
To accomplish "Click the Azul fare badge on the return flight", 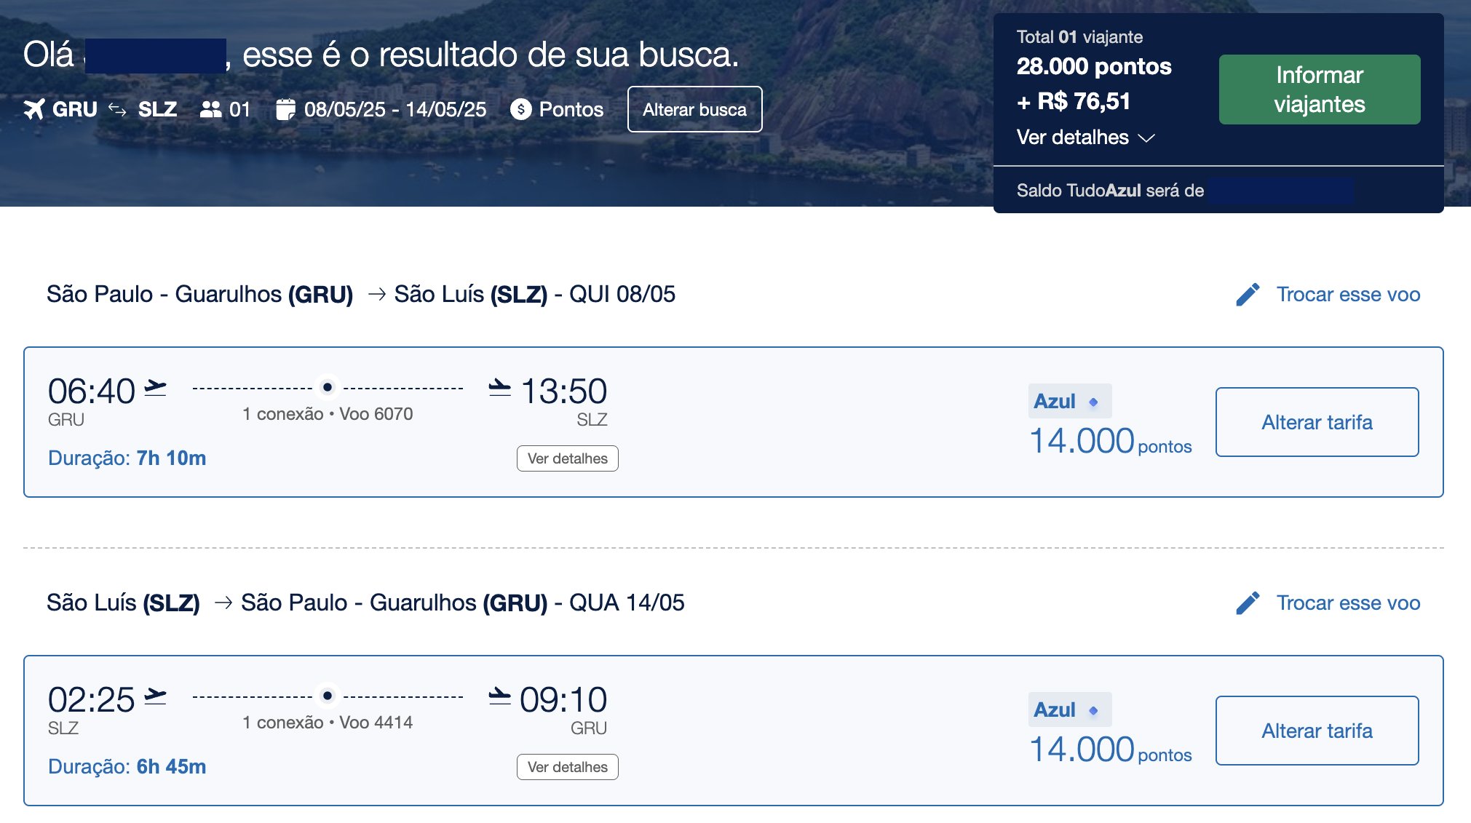I will [x=1069, y=709].
